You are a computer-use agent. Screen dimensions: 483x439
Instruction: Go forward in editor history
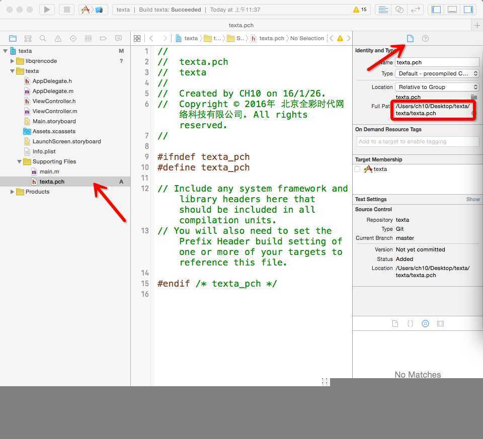coord(165,39)
